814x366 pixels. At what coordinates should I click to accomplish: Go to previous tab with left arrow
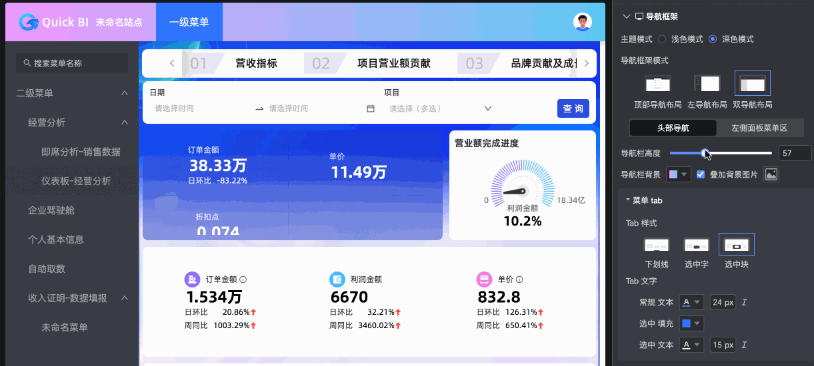pyautogui.click(x=172, y=64)
